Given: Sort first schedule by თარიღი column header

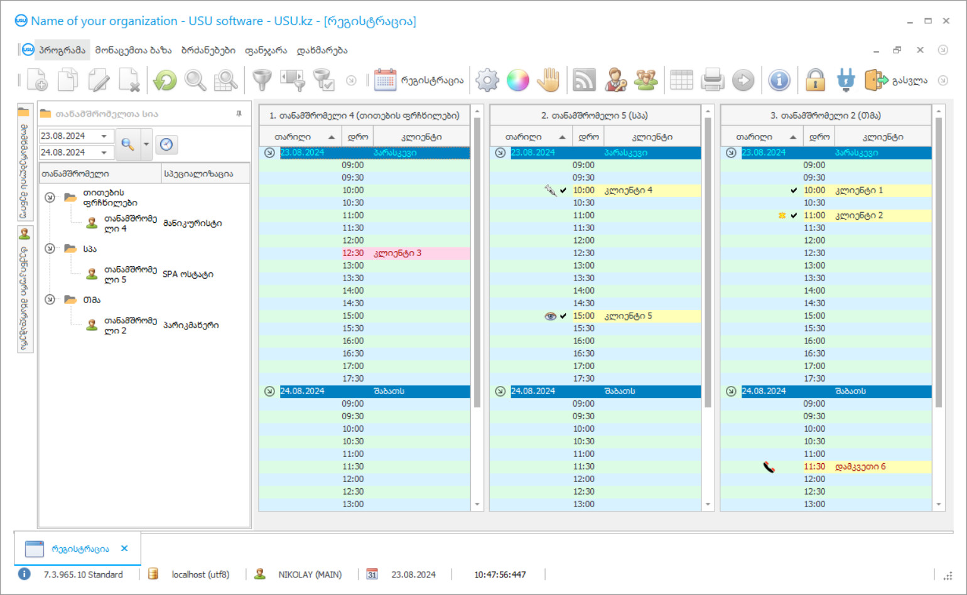Looking at the screenshot, I should tap(300, 137).
